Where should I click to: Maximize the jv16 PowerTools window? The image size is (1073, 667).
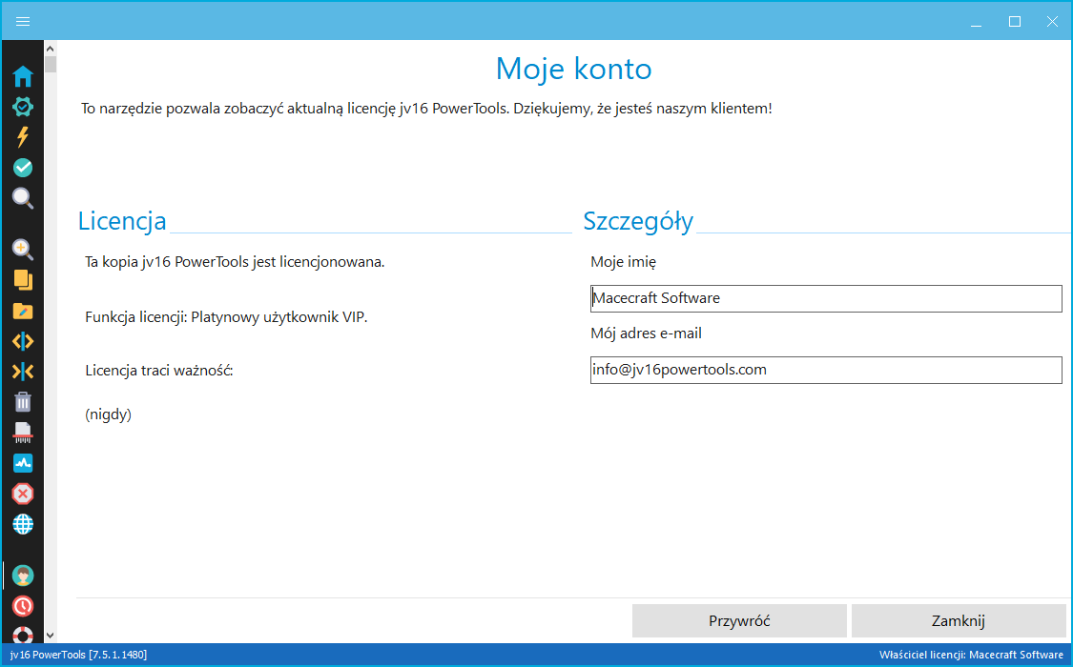pos(1015,21)
